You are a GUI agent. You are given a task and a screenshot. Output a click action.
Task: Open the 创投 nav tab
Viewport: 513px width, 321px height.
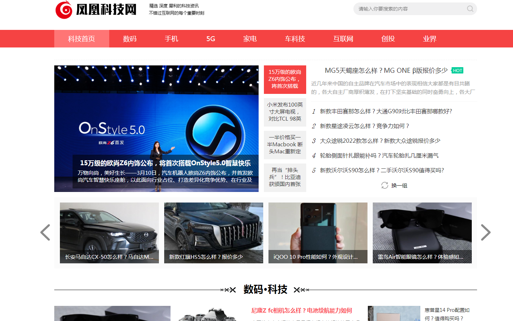(x=388, y=39)
